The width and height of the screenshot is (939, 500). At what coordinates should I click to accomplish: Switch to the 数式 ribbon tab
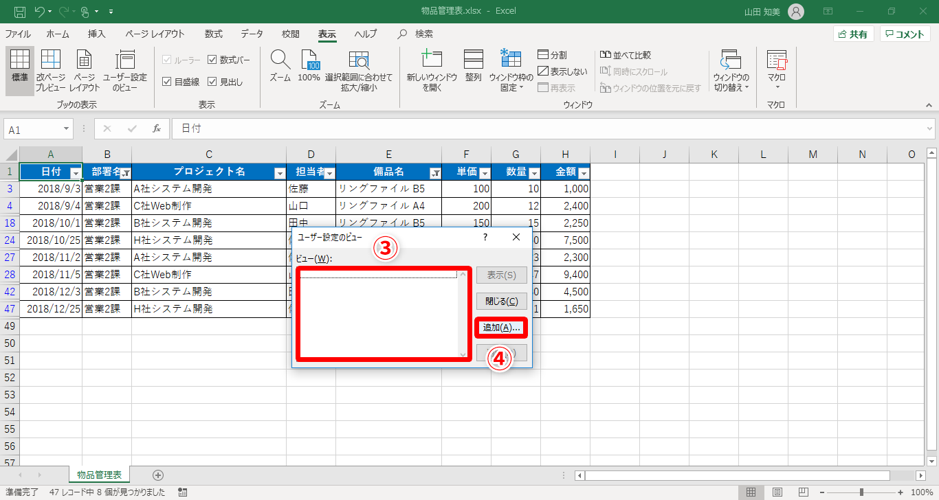pos(214,34)
